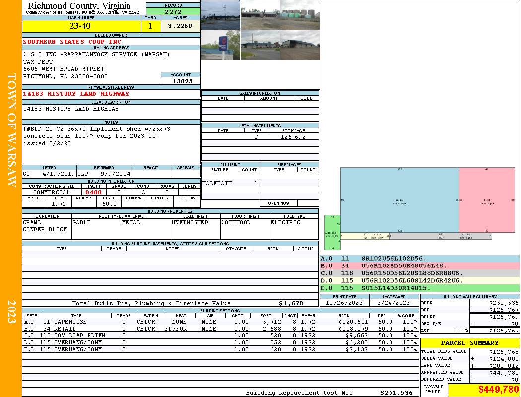Viewport: 521px width, 397px height.
Task: Select mailing line 6606 WEST BROAD STREET
Action: coord(64,69)
